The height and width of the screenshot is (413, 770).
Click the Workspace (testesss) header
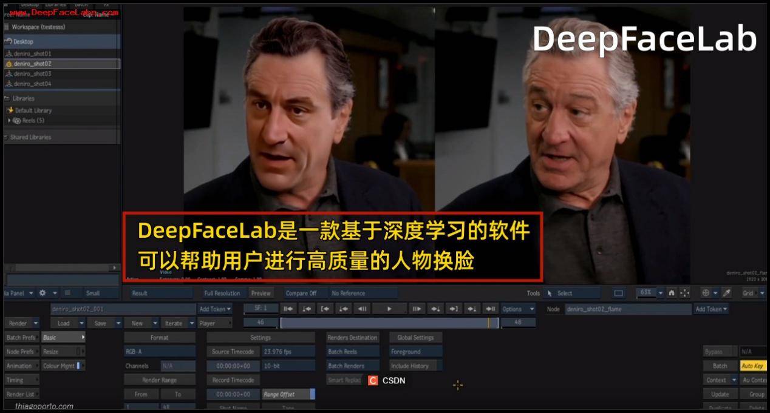click(62, 27)
